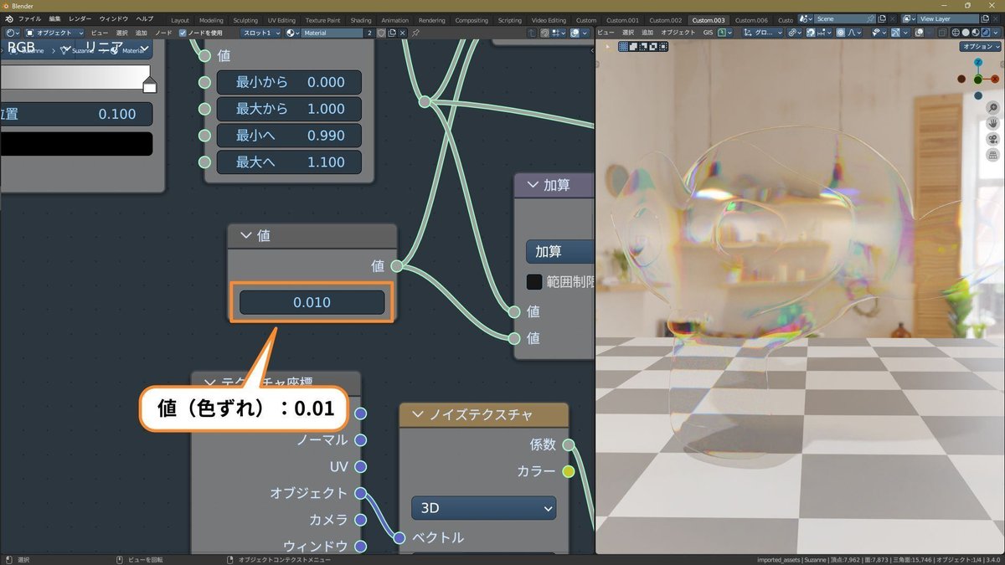The image size is (1005, 565).
Task: Click the black color swatch in color ramp
Action: point(76,144)
